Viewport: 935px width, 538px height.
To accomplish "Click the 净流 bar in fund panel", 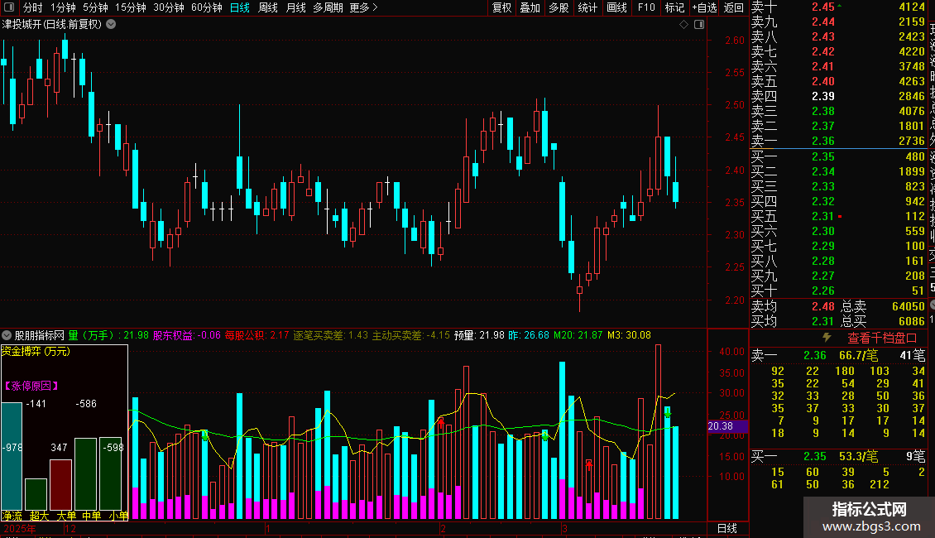I will 12,456.
